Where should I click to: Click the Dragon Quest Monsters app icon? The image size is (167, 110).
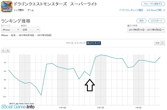pos(7,6)
